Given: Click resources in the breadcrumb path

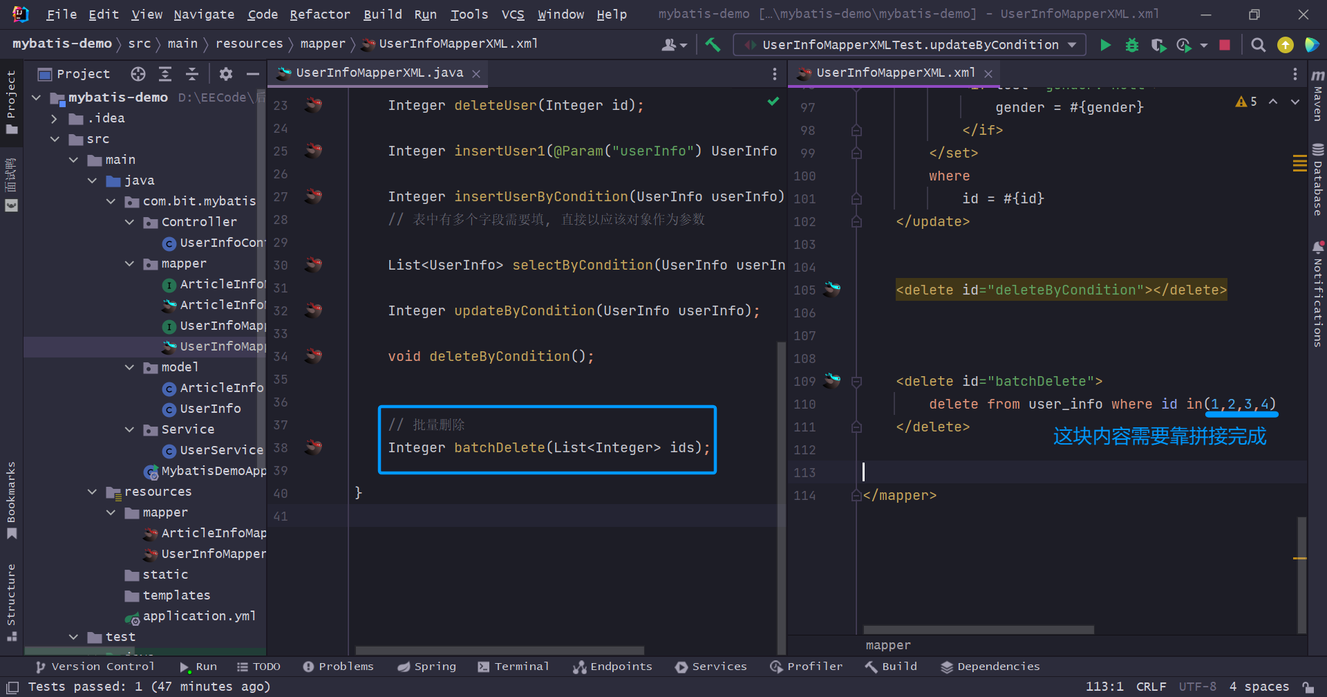Looking at the screenshot, I should click(249, 44).
